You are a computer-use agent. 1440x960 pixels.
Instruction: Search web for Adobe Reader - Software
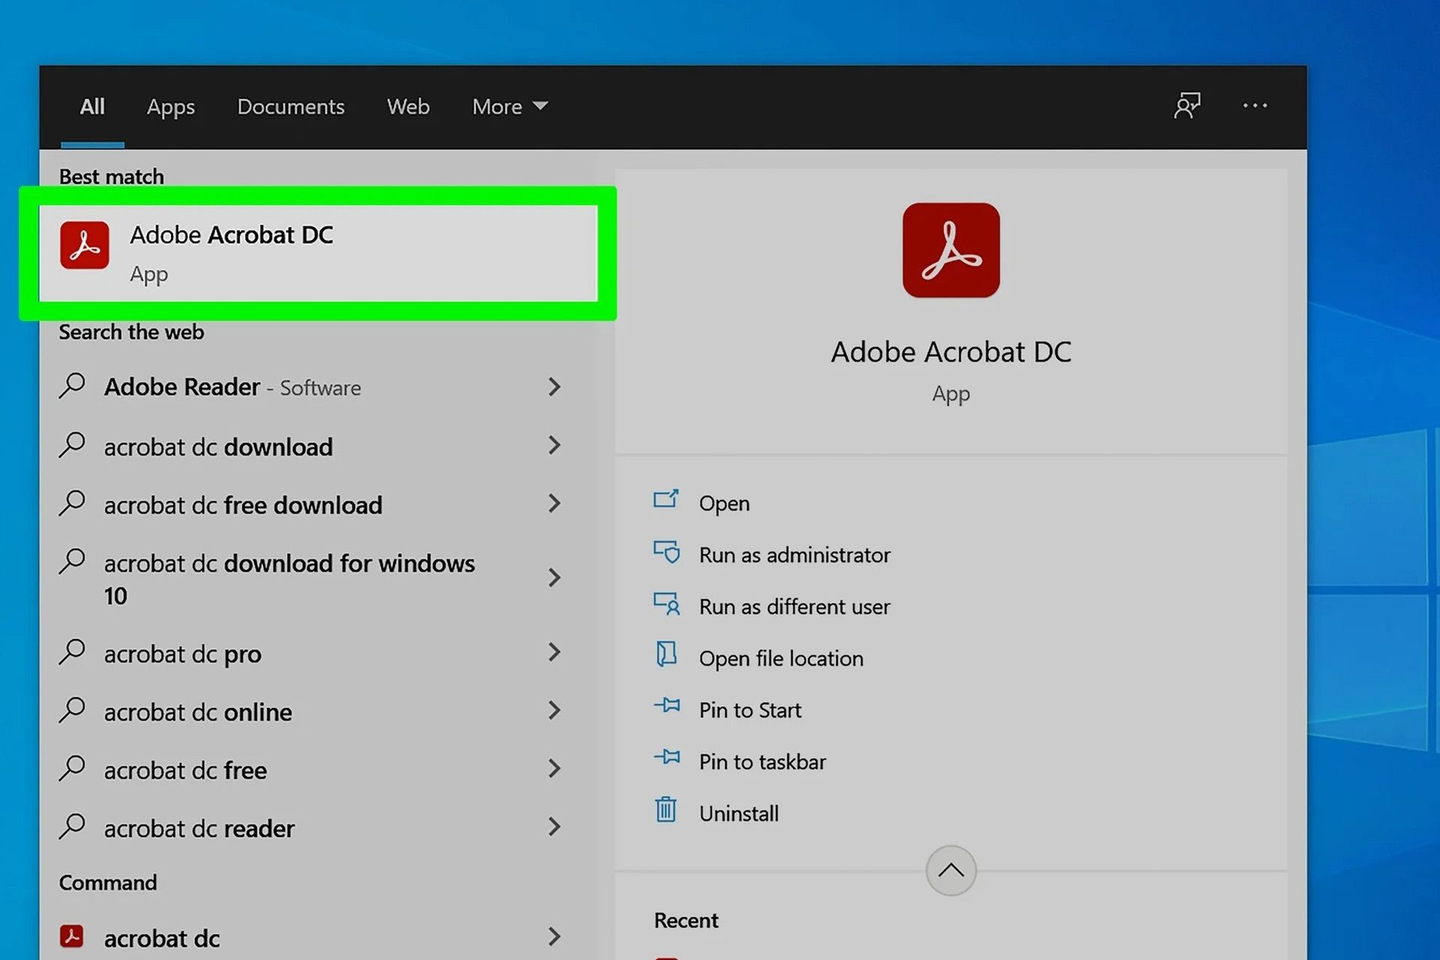[232, 387]
